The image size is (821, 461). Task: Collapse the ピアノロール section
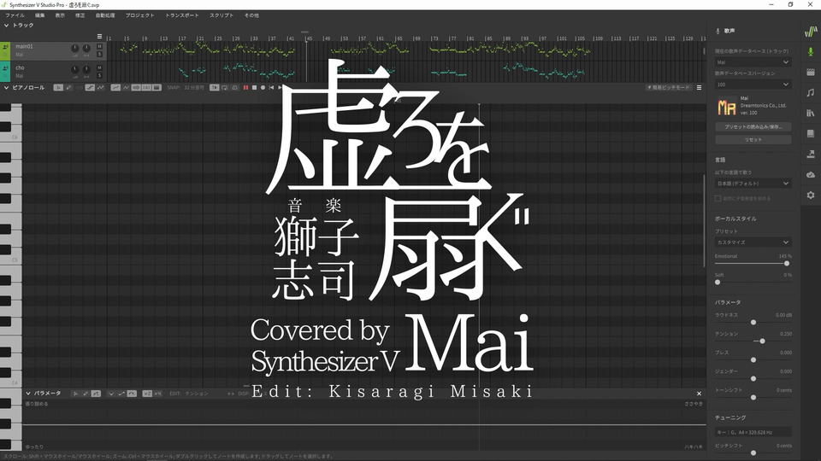click(x=6, y=88)
